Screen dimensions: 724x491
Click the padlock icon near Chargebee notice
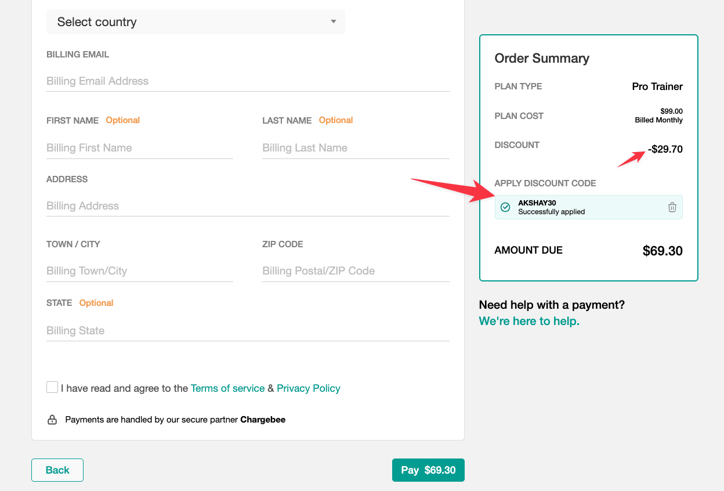click(x=52, y=420)
